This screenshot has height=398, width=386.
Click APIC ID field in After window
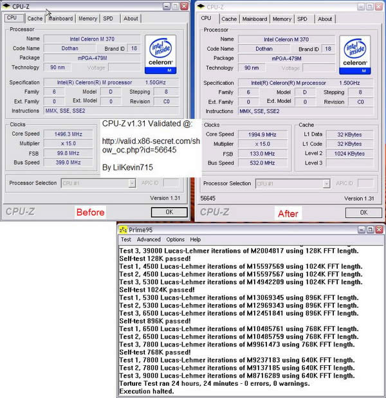coord(365,183)
